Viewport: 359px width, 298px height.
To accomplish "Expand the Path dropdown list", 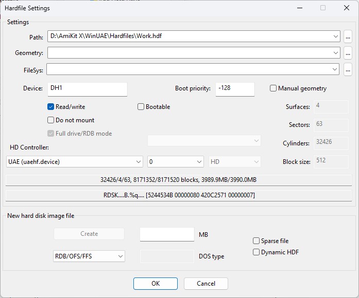I will 336,36.
